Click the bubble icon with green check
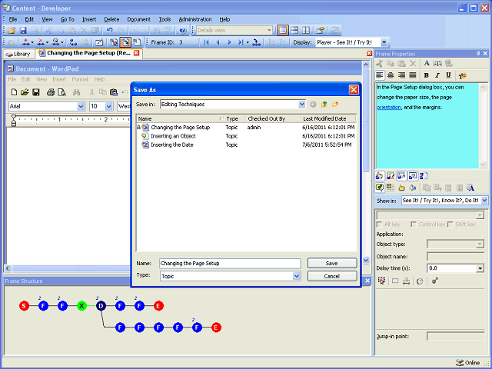The image size is (492, 369). coord(380,188)
